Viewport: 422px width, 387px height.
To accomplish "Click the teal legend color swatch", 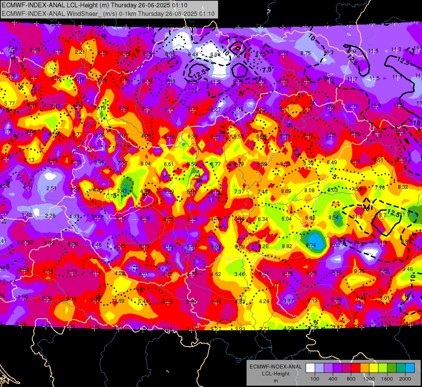I will point(401,368).
